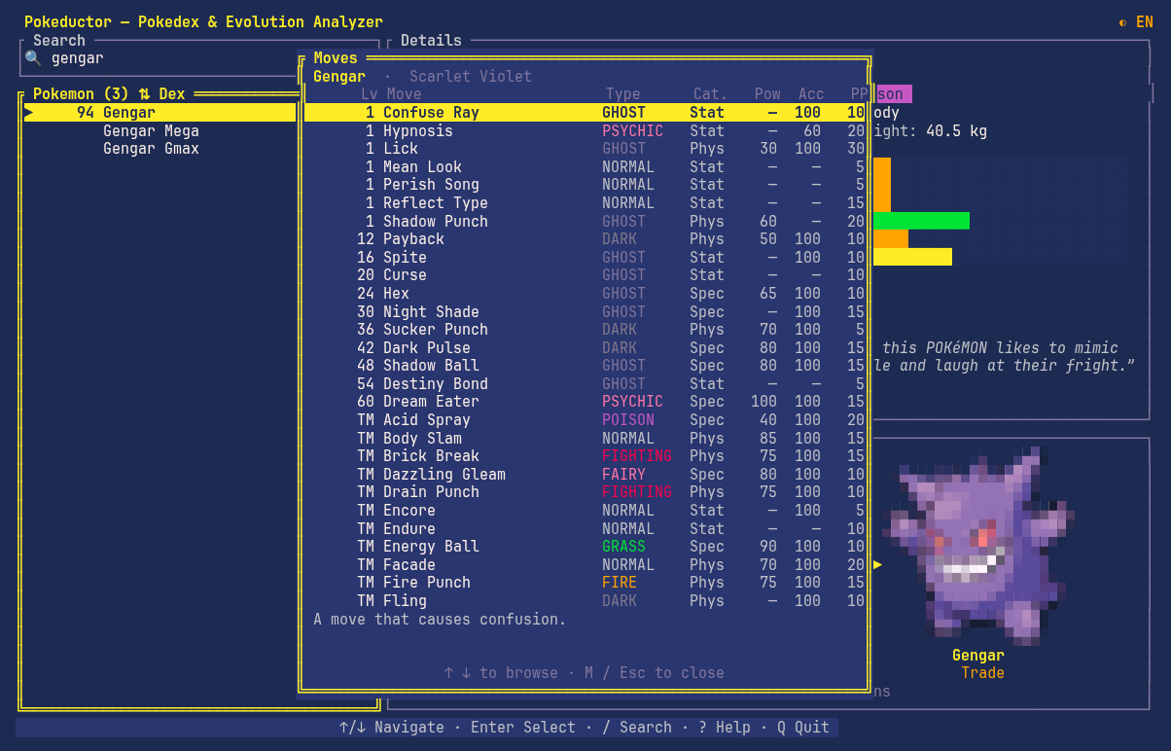Click the Type column header
1171x751 pixels.
[x=623, y=94]
